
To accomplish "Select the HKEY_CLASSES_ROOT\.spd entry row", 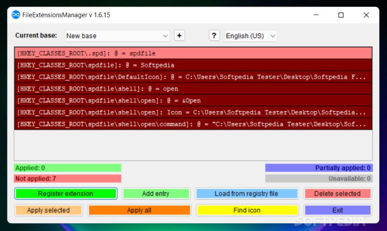I will coord(193,53).
